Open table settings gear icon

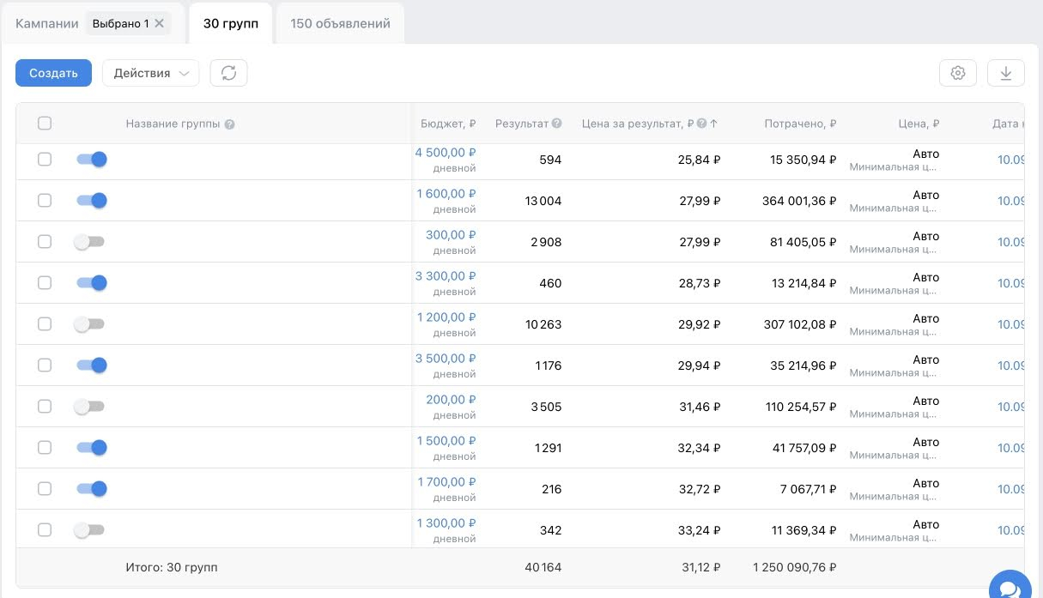[958, 74]
